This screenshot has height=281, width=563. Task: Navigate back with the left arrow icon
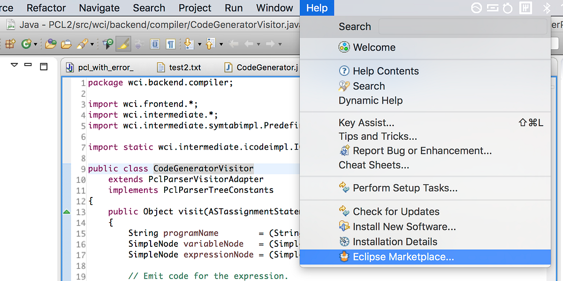tap(248, 43)
